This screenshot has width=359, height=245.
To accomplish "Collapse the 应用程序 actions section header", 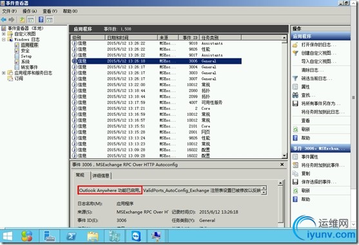I will (320, 36).
